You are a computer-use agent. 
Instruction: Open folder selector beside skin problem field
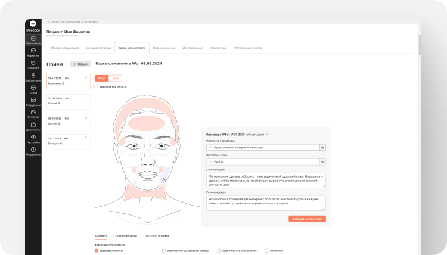coord(322,162)
